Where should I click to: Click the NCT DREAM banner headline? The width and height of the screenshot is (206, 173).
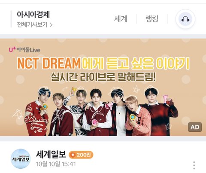[103, 63]
